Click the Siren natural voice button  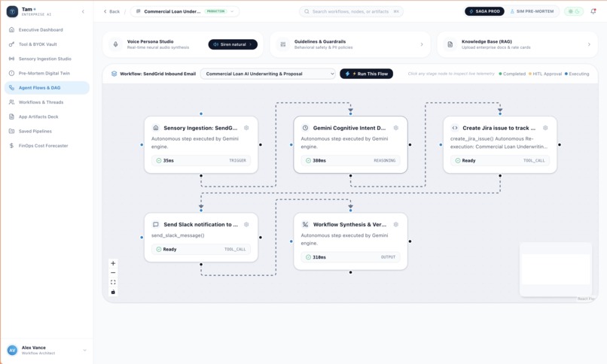[233, 44]
